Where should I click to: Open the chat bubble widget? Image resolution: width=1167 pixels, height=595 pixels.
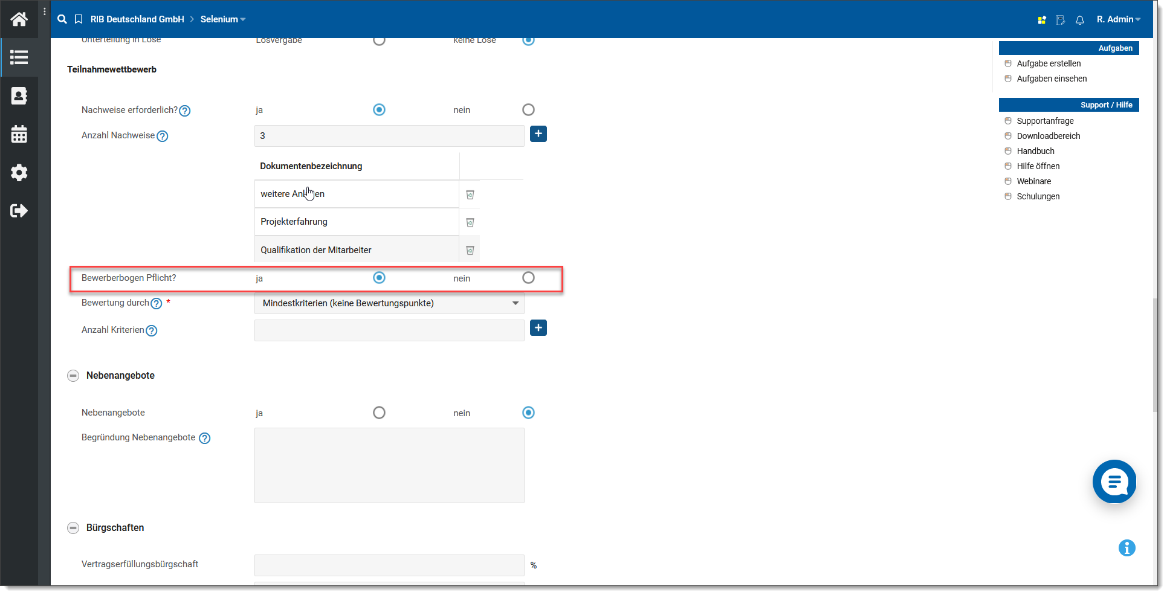tap(1114, 481)
